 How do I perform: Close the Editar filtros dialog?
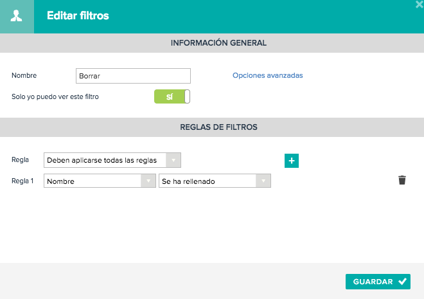420,4
